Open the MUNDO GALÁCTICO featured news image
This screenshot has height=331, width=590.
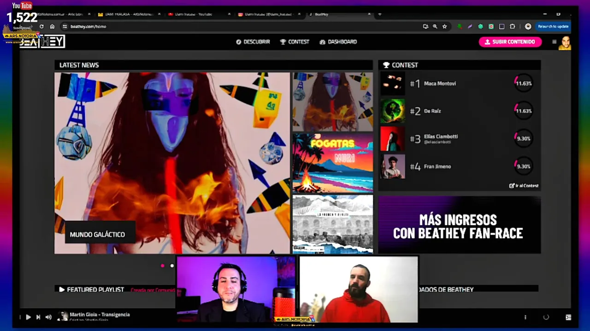coord(172,163)
